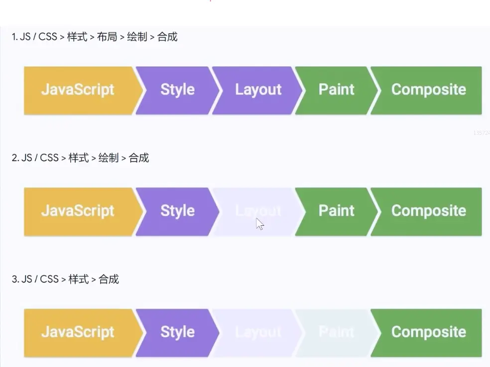Toggle the faded Layout stage in diagram two
This screenshot has width=490, height=367.
pyautogui.click(x=258, y=211)
